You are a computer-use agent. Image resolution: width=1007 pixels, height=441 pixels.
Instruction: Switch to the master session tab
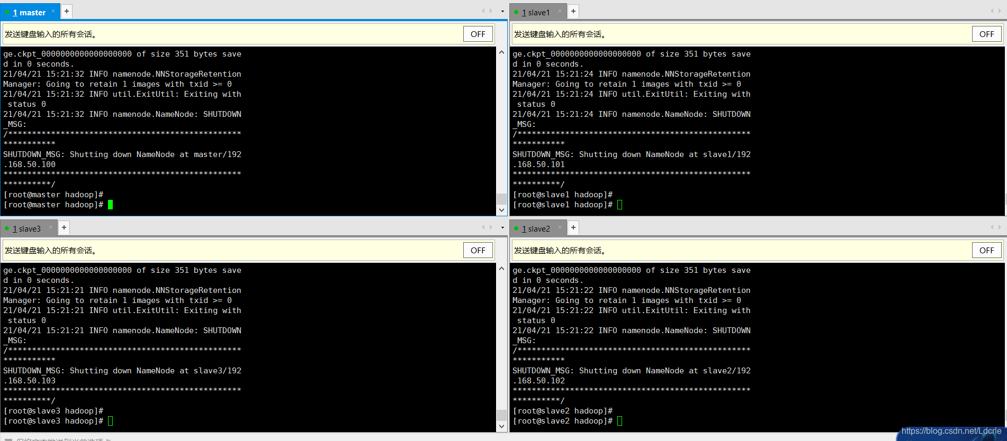click(x=30, y=12)
